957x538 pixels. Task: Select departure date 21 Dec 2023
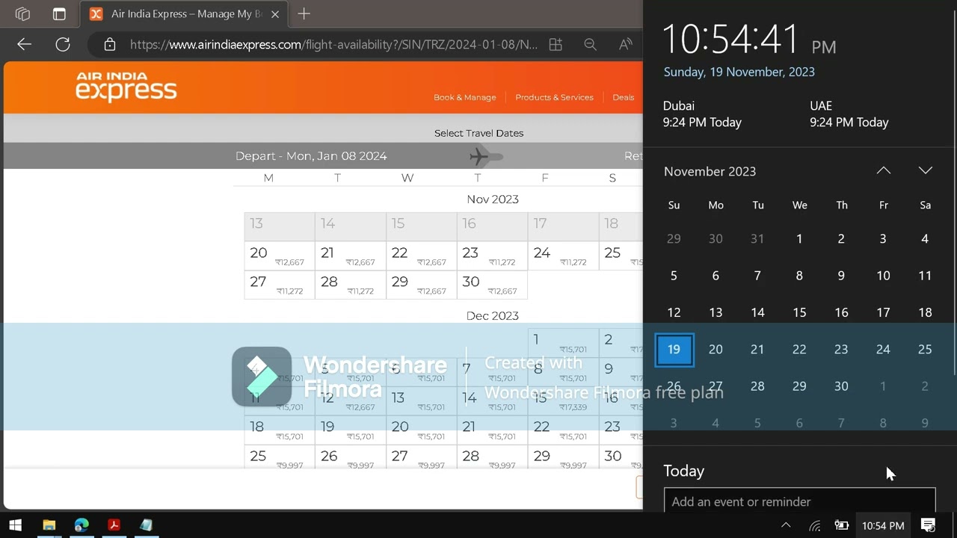pyautogui.click(x=493, y=430)
